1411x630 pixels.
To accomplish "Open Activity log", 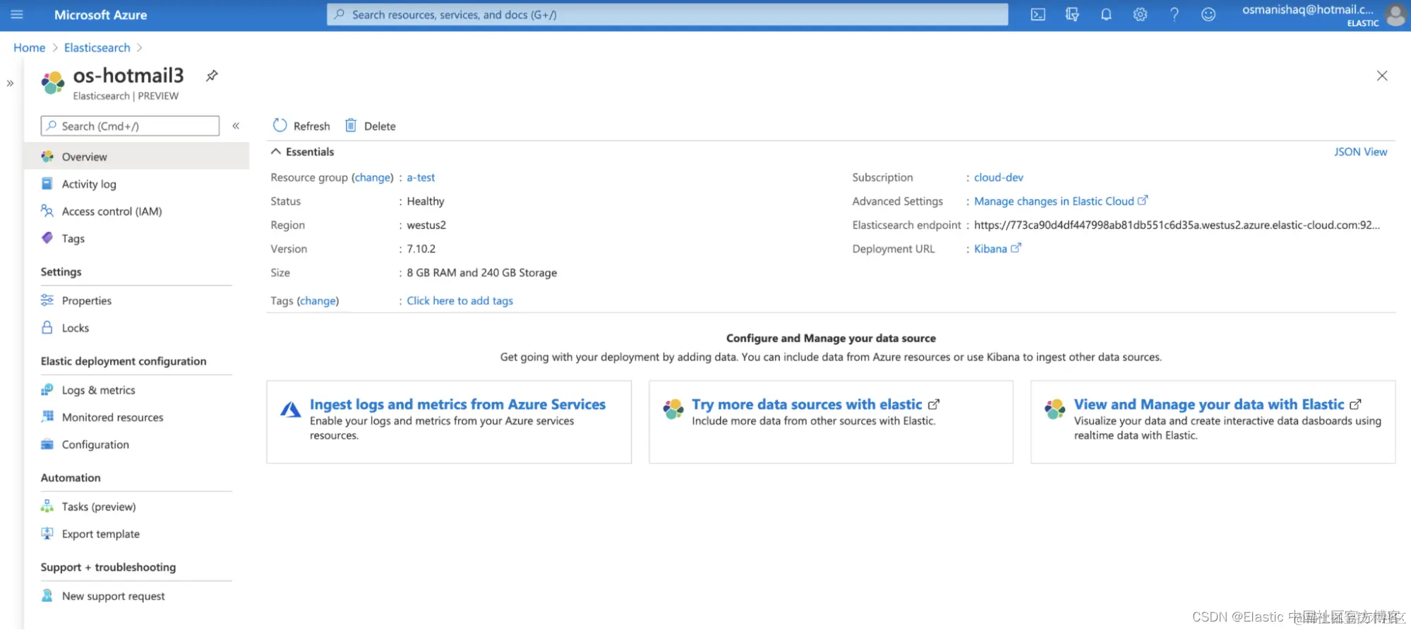I will [x=89, y=184].
